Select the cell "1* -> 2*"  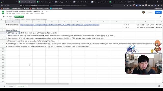(129, 25)
